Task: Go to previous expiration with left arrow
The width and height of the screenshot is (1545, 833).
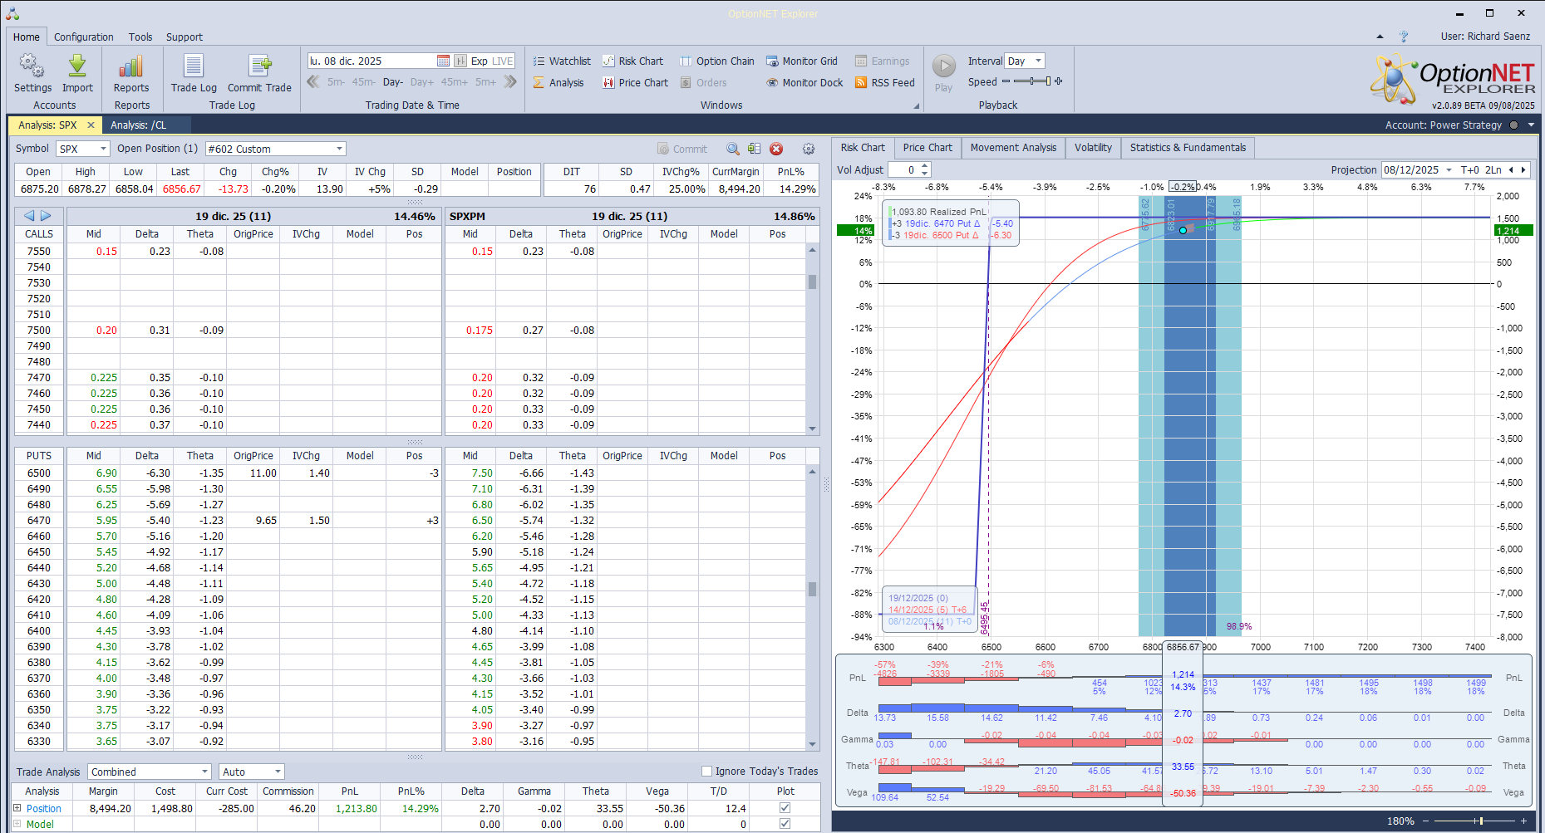Action: tap(29, 215)
